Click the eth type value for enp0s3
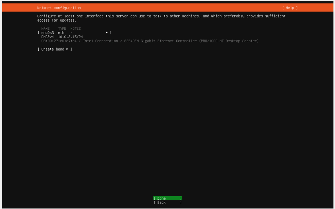The image size is (335, 209). (x=61, y=33)
